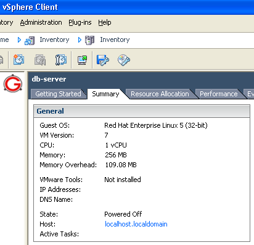Open the Resource Allocation tab
254x245 pixels.
click(160, 94)
